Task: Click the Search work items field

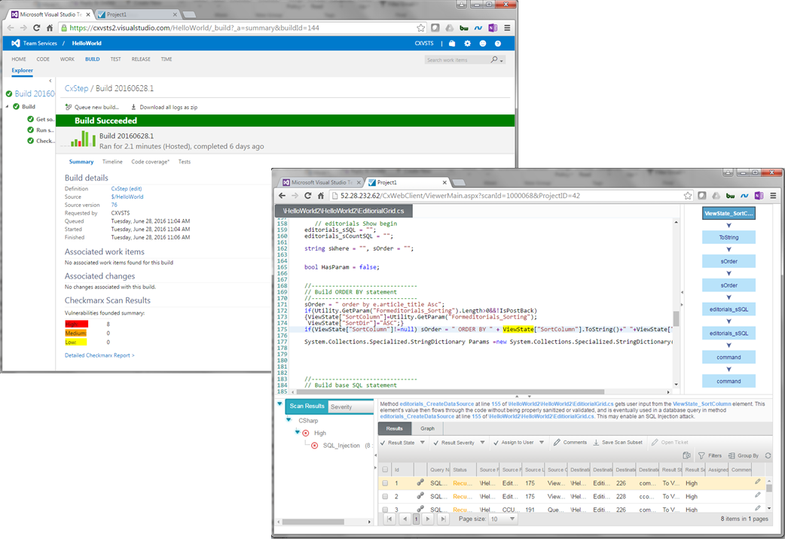Action: tap(457, 59)
